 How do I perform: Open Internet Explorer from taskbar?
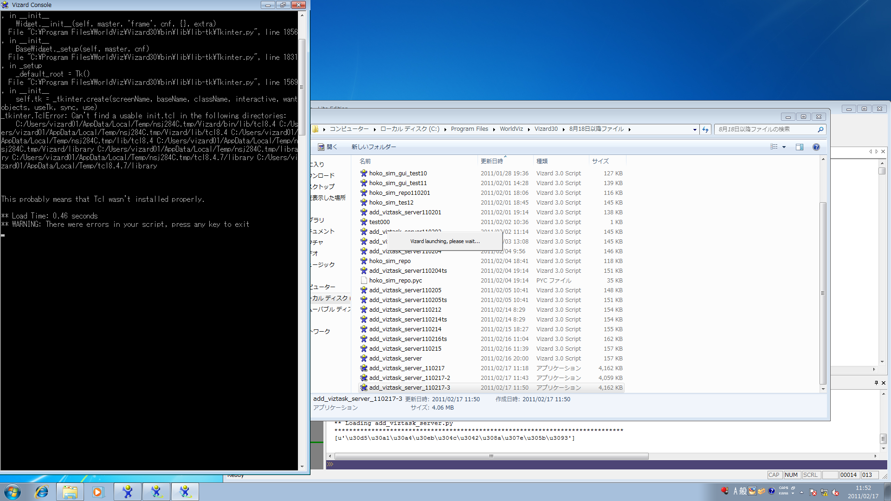tap(42, 492)
